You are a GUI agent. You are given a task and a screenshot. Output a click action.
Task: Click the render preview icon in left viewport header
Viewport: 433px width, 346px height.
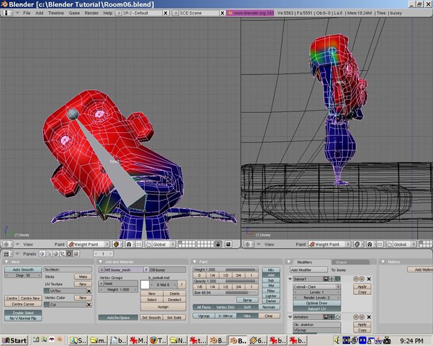(x=227, y=244)
